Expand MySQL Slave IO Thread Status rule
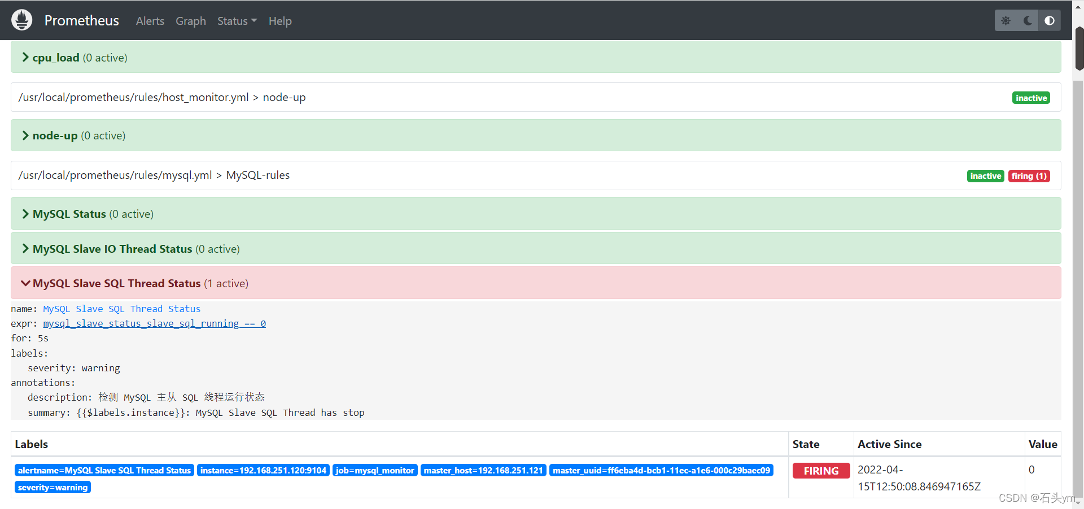Image resolution: width=1084 pixels, height=509 pixels. coord(536,249)
